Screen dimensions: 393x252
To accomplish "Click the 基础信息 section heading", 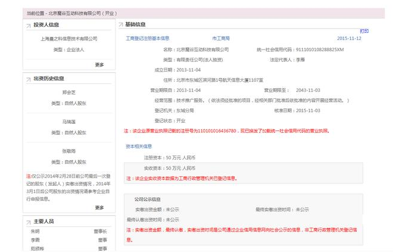I will click(x=135, y=24).
